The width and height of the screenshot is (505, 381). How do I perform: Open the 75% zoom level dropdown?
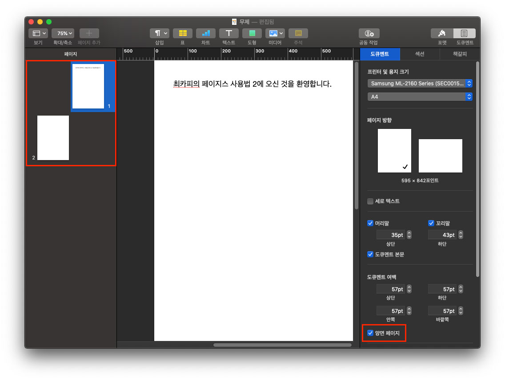63,33
